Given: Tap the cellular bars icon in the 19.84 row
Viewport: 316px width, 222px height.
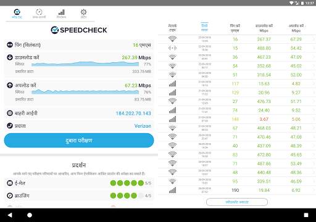Looking at the screenshot, I should [x=172, y=190].
